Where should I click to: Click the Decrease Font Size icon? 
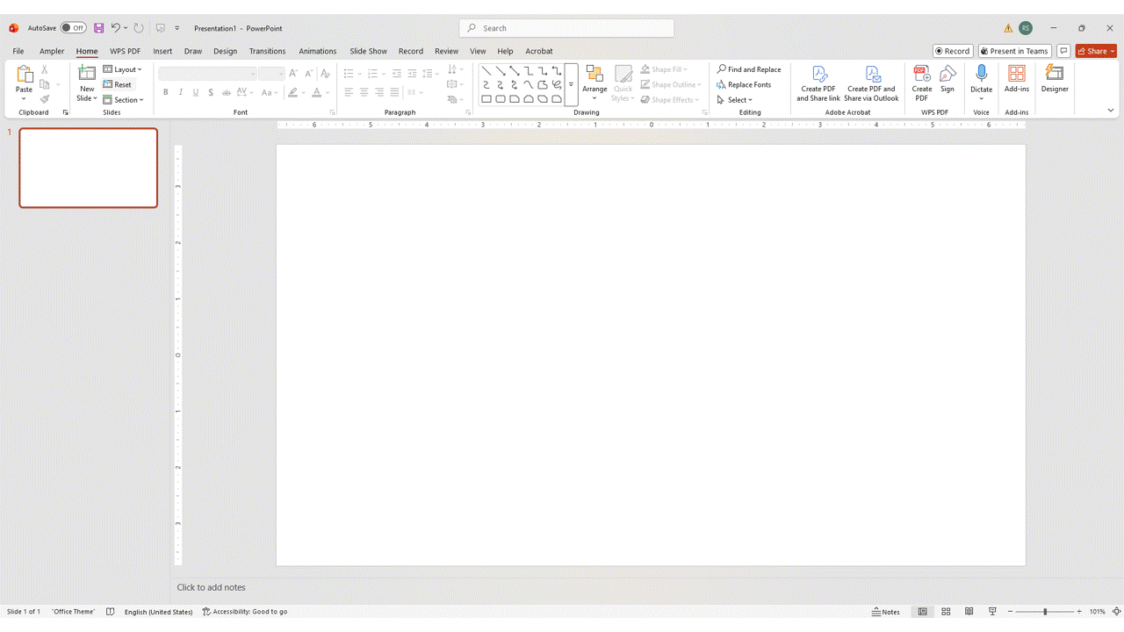(308, 74)
